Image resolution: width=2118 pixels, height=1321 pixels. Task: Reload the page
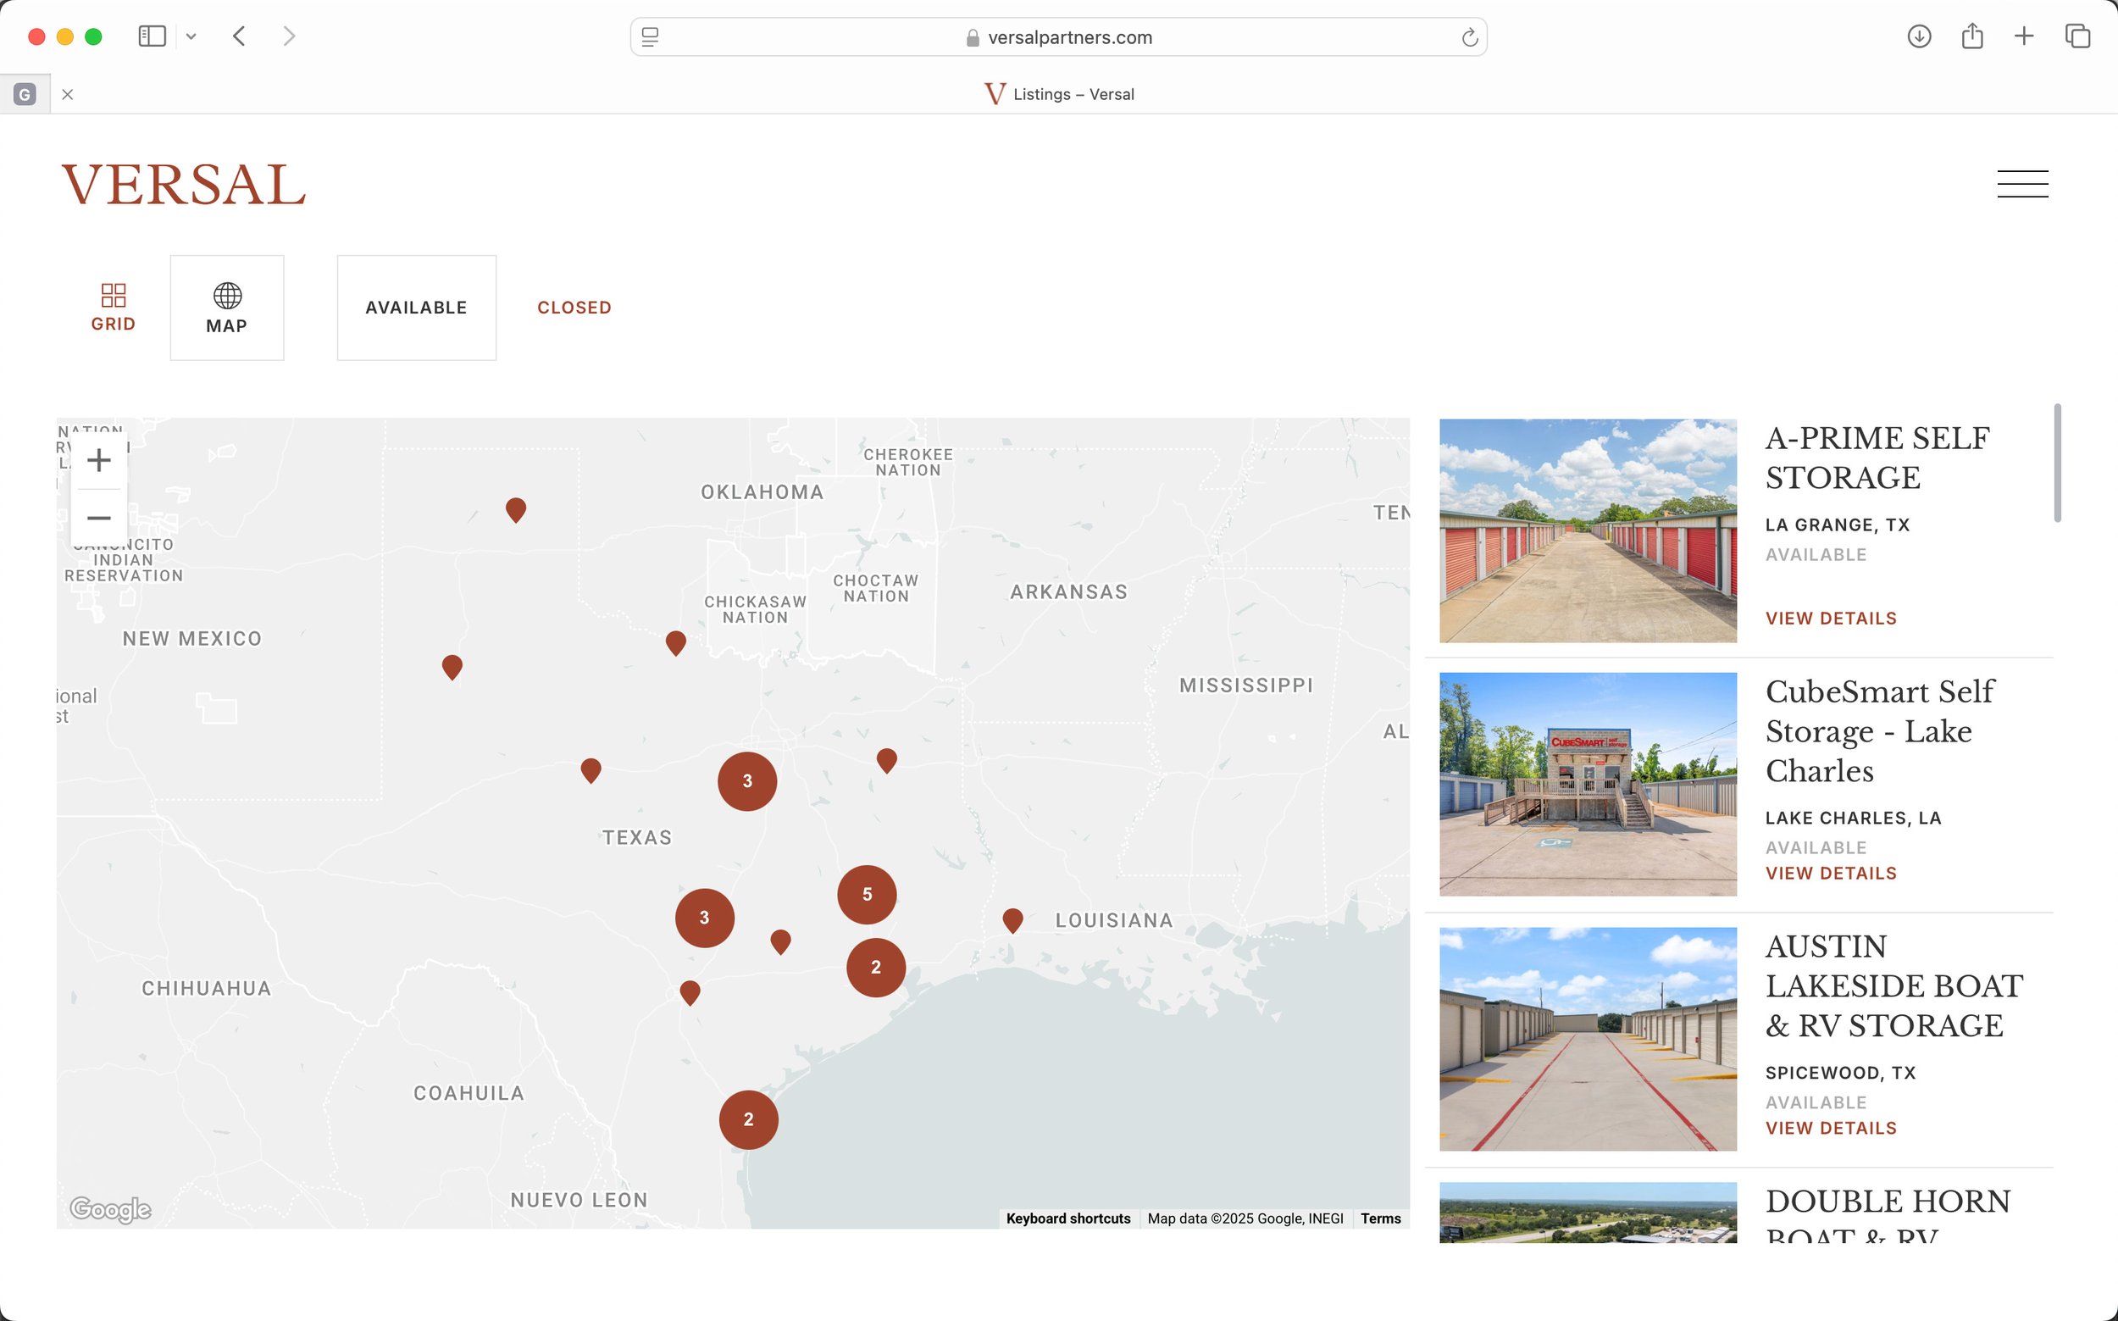[x=1469, y=37]
